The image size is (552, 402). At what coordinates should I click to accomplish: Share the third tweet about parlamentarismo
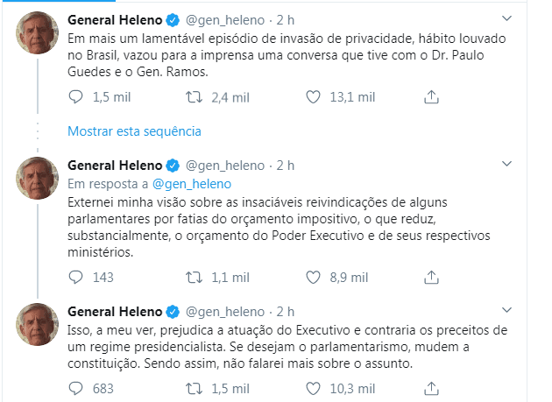[431, 388]
